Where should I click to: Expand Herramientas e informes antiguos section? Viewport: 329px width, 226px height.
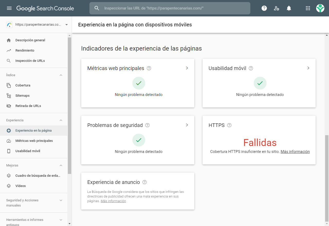[61, 220]
